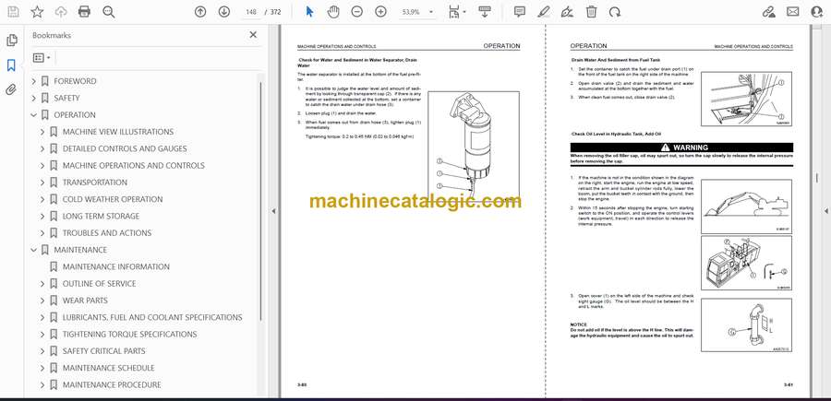The width and height of the screenshot is (831, 401).
Task: Open the account profile icon
Action: (x=817, y=12)
